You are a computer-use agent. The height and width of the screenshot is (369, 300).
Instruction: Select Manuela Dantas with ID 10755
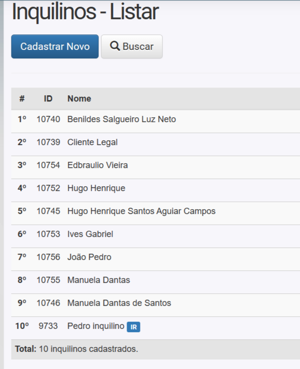(x=98, y=280)
